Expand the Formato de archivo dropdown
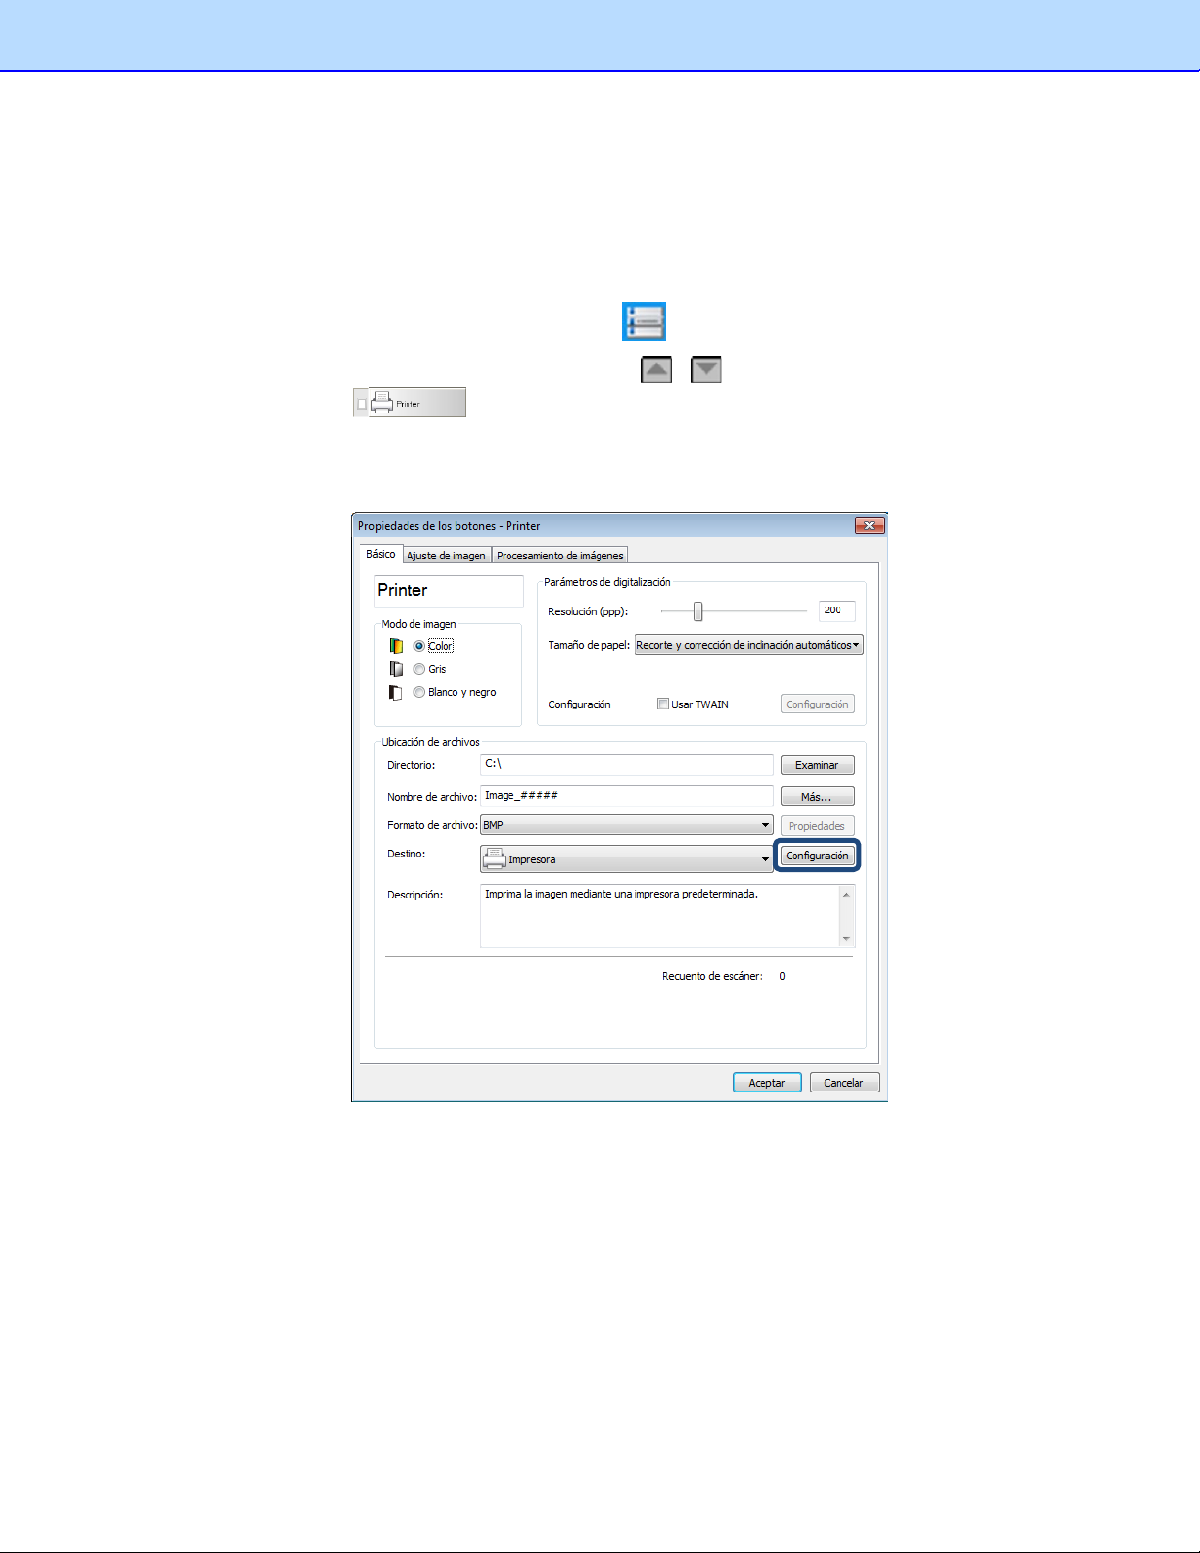Image resolution: width=1200 pixels, height=1553 pixels. pos(765,826)
